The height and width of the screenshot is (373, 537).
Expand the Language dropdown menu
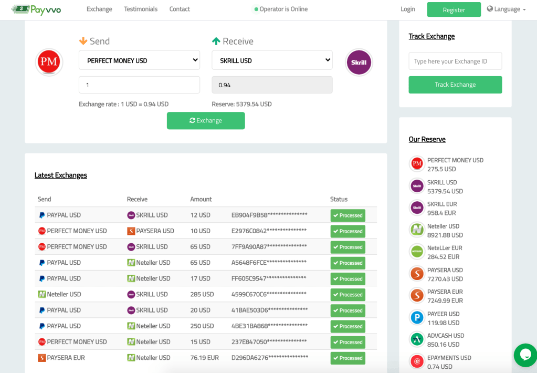(x=506, y=9)
